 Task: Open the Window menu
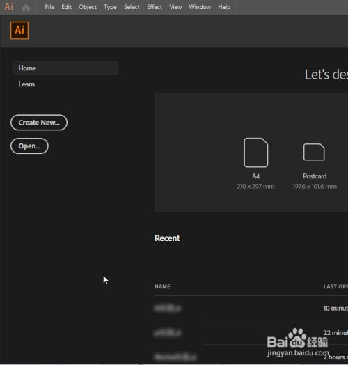200,7
